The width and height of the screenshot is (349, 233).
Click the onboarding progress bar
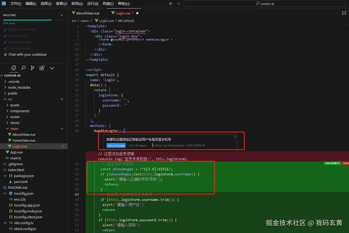[x=33, y=20]
